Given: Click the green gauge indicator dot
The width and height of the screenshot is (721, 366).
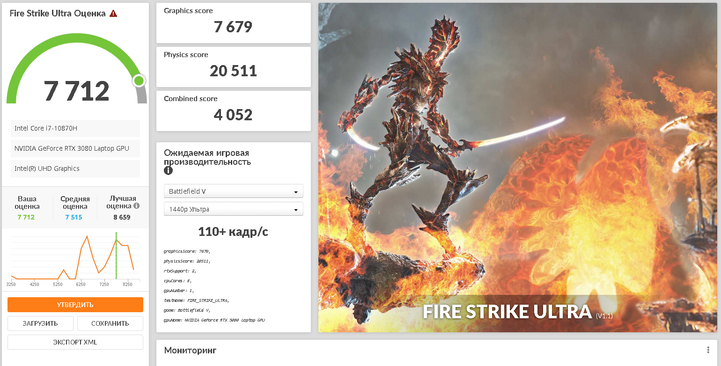Looking at the screenshot, I should 139,81.
